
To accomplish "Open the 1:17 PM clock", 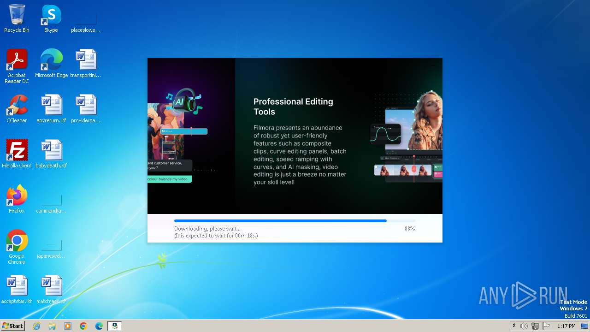I will point(566,326).
